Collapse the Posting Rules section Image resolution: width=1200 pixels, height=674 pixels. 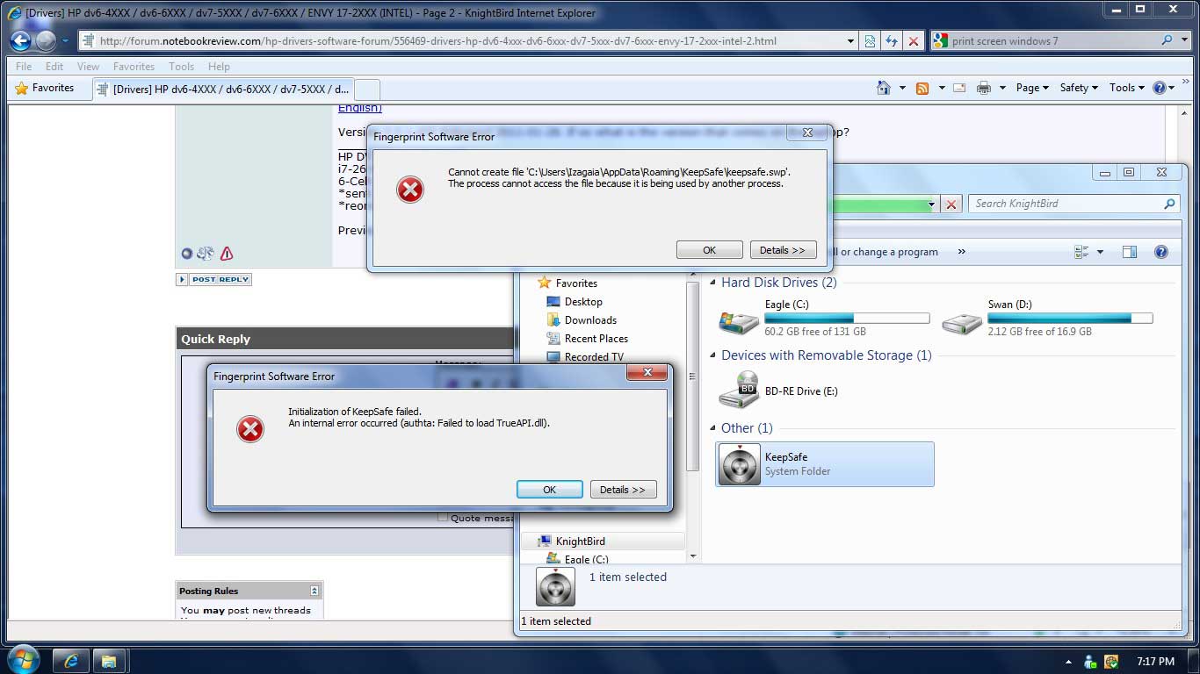click(x=314, y=591)
